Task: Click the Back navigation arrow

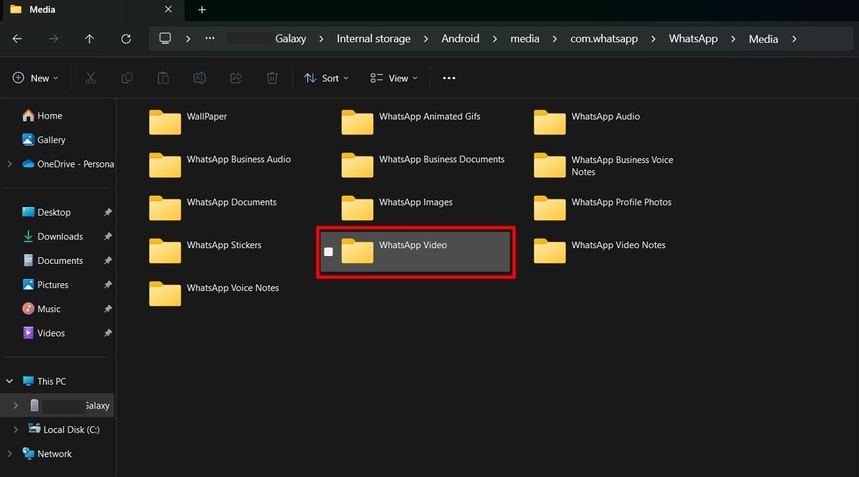Action: [x=17, y=38]
